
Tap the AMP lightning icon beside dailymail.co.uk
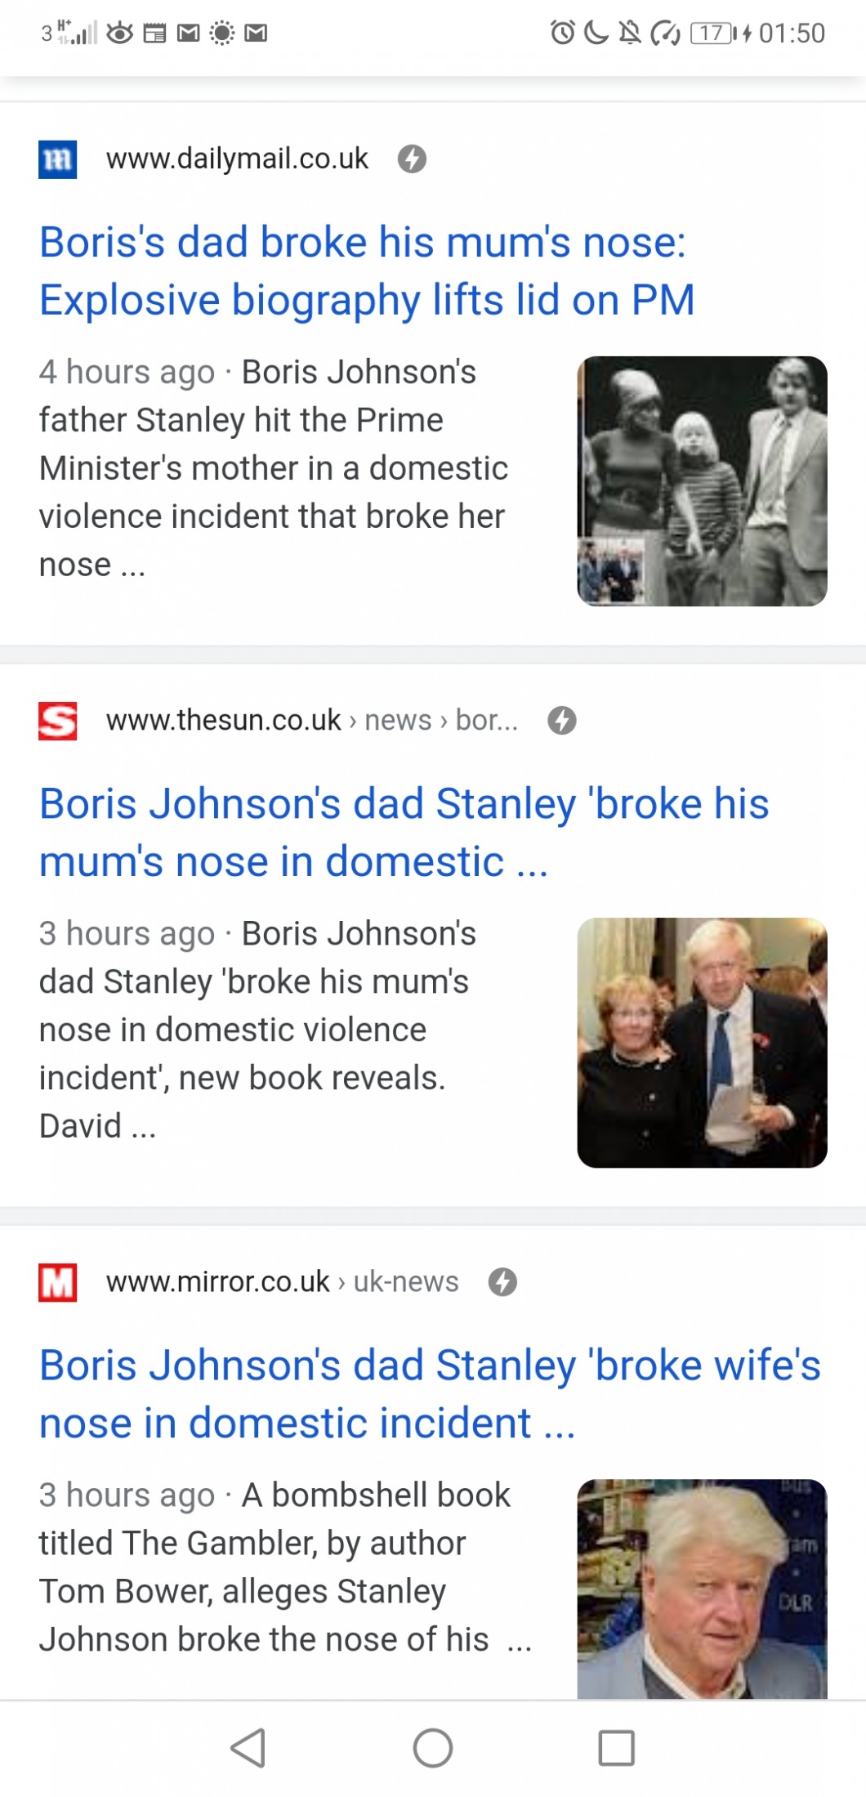(412, 159)
